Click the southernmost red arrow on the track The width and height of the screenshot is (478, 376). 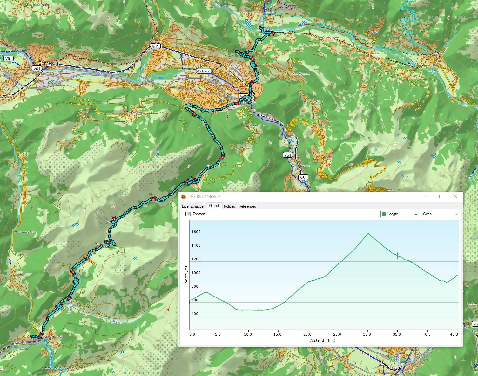tap(41, 335)
